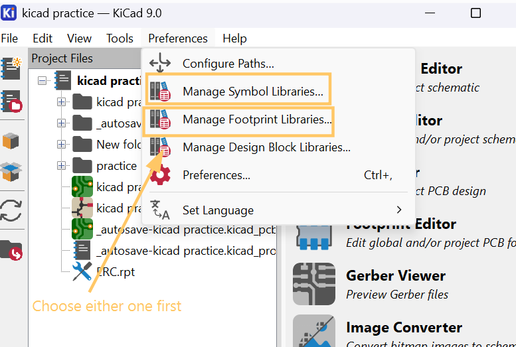Choose Manage Symbol Libraries... entry
Viewport: 516px width, 347px height.
[278, 91]
